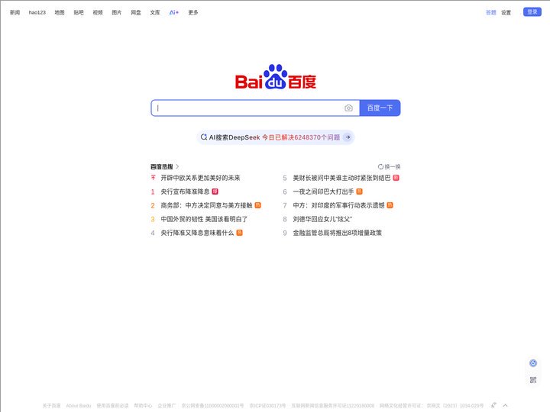The width and height of the screenshot is (550, 412).
Task: Click the blue link left of 设置
Action: (x=490, y=13)
